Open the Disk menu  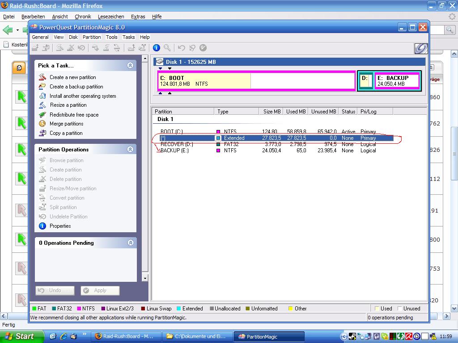tap(73, 37)
